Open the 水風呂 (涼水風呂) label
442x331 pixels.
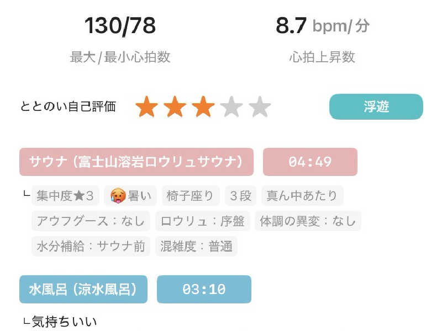pos(83,289)
